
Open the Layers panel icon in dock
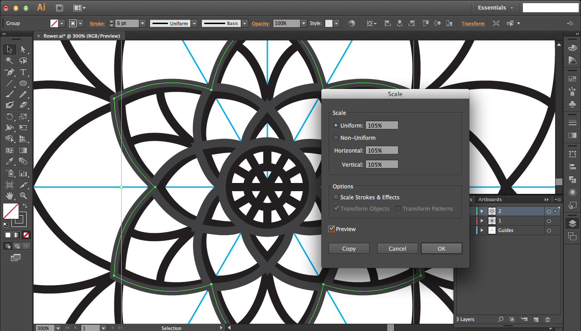(572, 223)
